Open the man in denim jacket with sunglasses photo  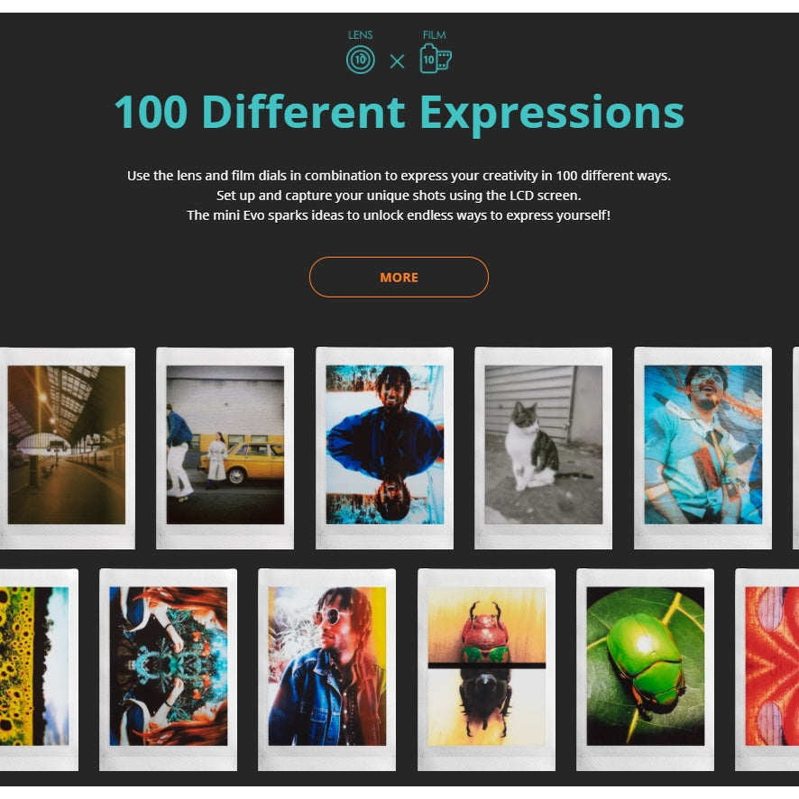[326, 669]
